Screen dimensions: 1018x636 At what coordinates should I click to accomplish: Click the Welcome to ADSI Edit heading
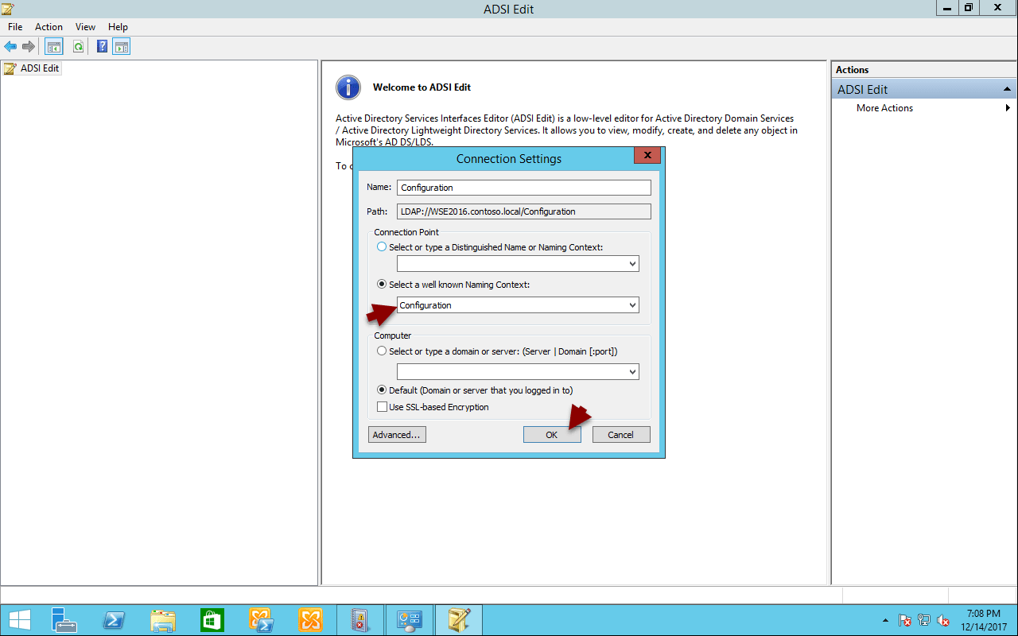point(422,87)
